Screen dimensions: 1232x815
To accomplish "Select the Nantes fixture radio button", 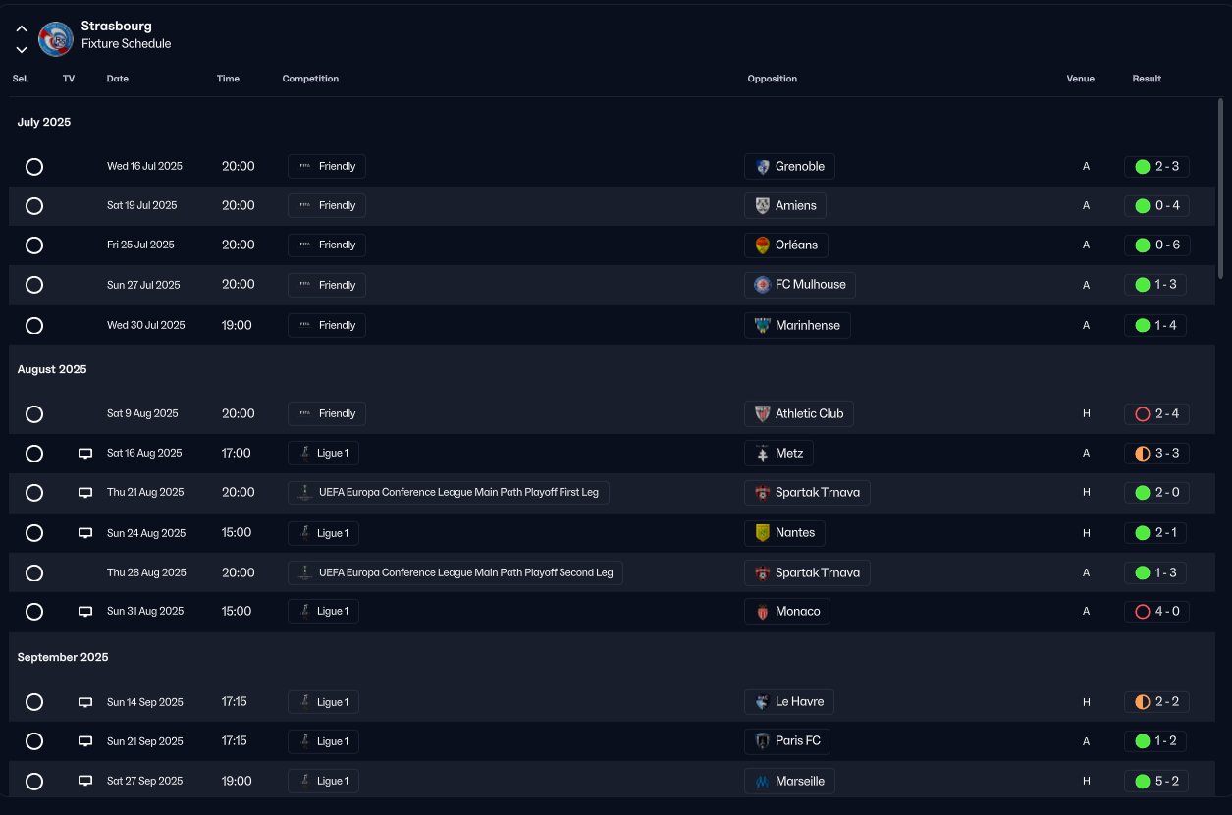I will [x=34, y=533].
